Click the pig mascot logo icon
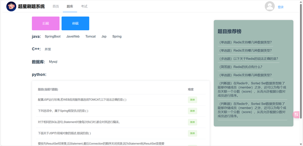Image resolution: width=303 pixels, height=146 pixels. coord(11,6)
